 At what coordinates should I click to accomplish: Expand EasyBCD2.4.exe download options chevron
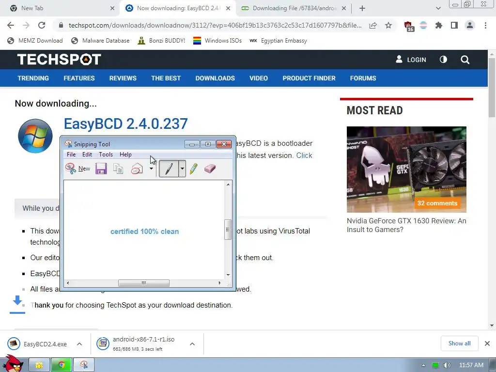79,344
